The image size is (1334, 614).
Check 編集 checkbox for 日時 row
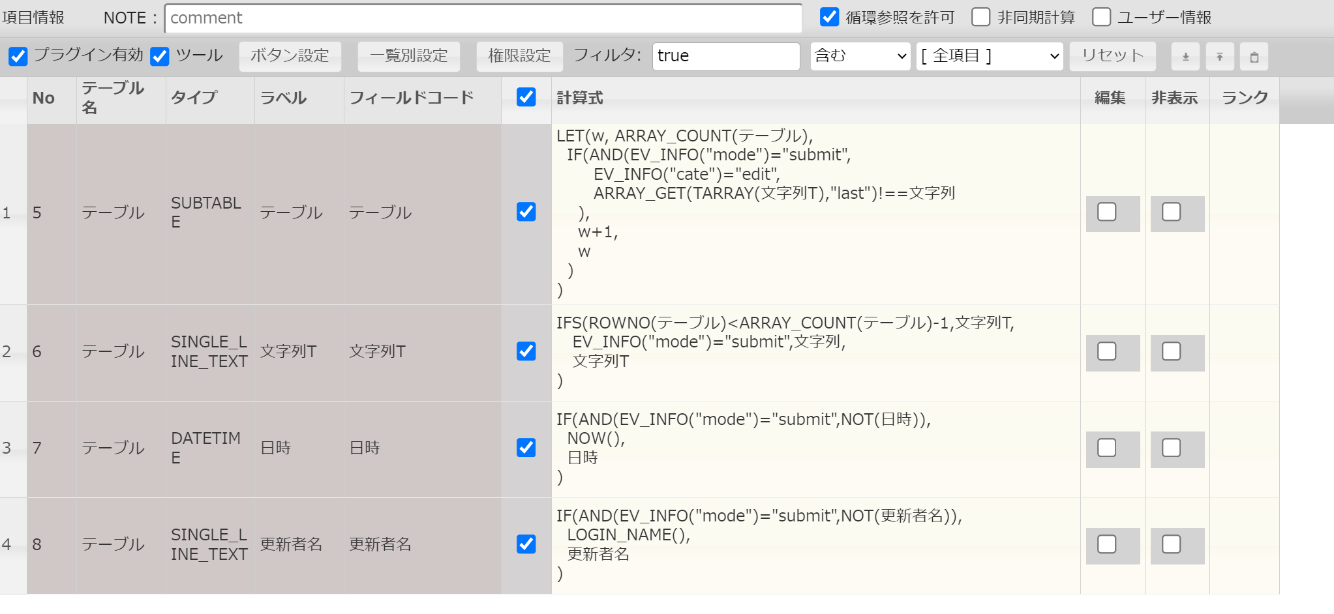1107,448
